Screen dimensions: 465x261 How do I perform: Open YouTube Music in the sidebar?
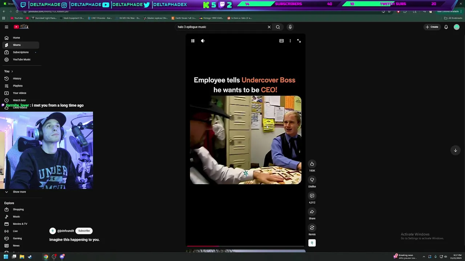(20, 59)
